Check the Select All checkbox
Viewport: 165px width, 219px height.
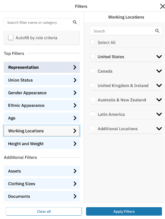click(92, 42)
